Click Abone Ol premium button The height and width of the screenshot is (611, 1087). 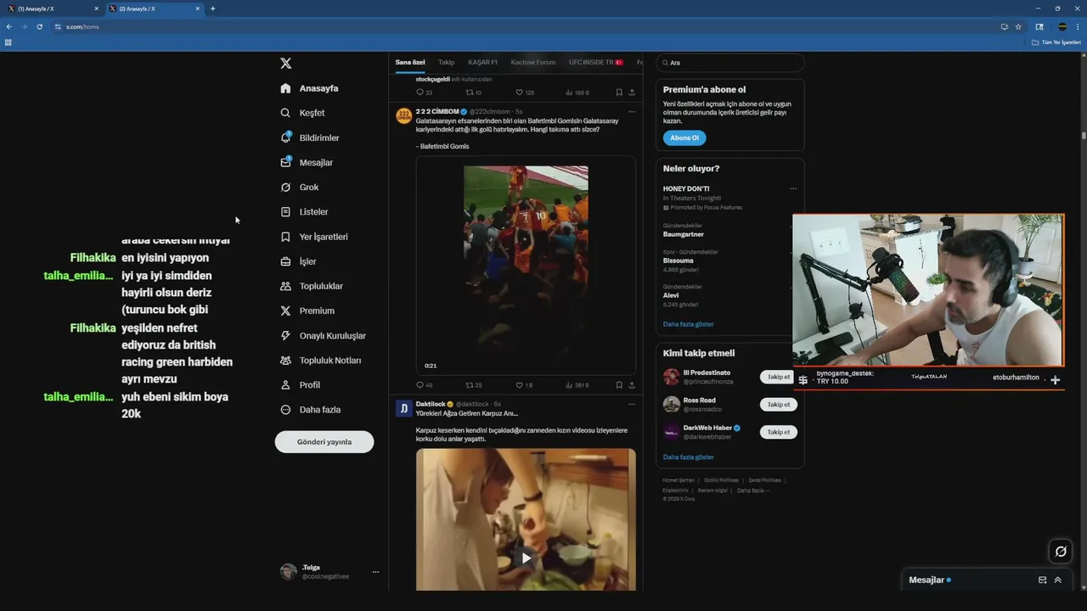pyautogui.click(x=684, y=137)
